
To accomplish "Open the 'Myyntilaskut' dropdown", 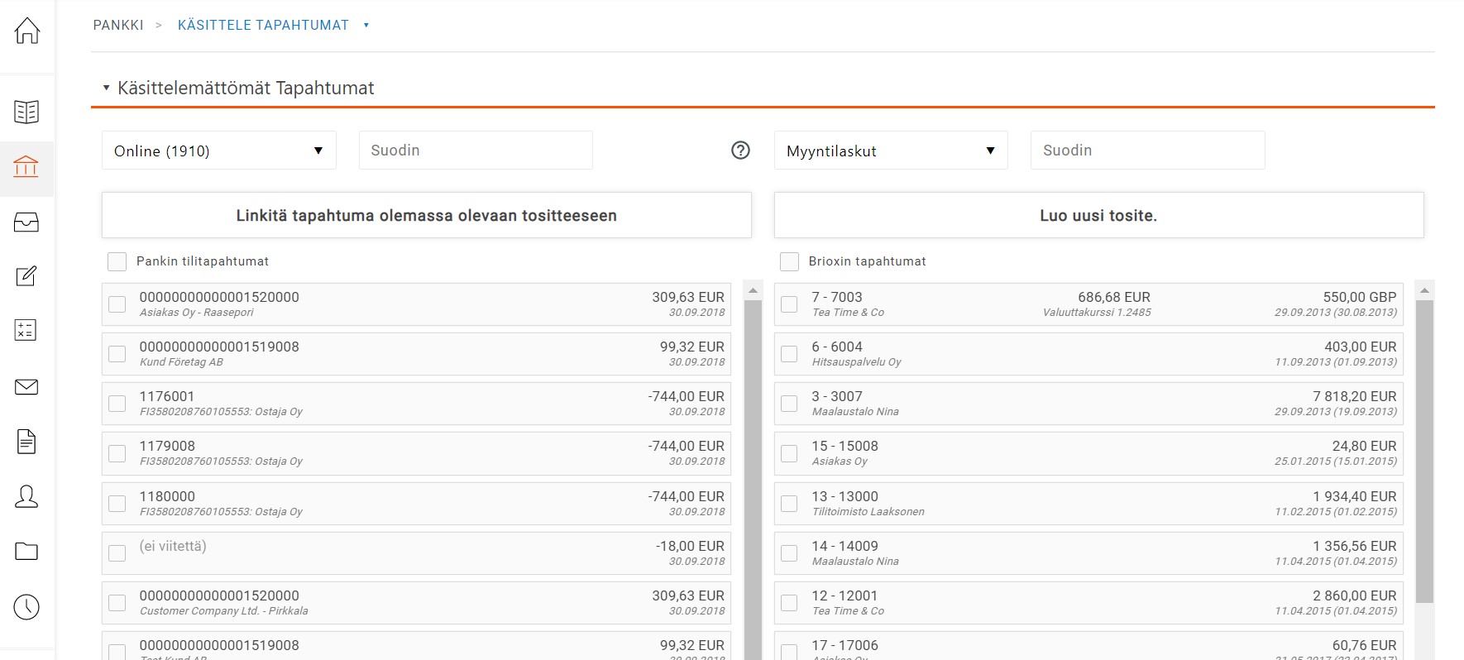I will point(890,151).
